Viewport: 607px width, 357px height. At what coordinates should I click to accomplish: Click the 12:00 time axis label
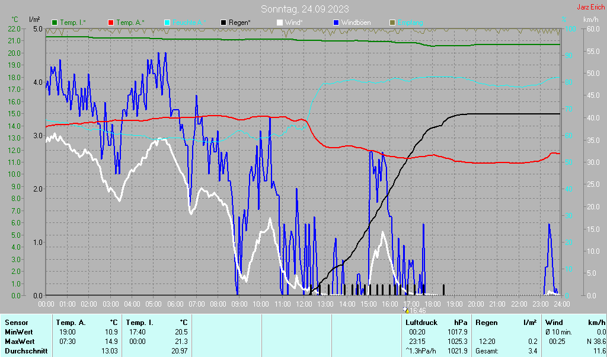(x=303, y=304)
